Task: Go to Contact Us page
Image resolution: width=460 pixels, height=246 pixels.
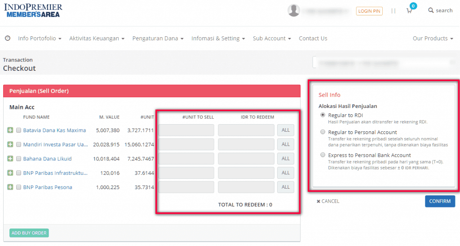Action: [x=313, y=39]
